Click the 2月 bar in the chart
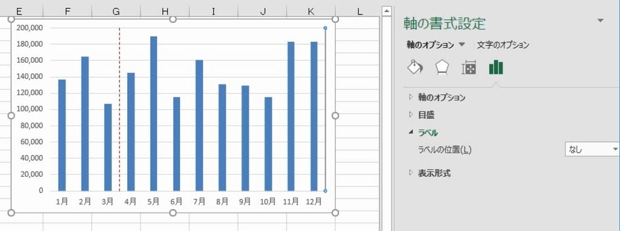This screenshot has height=231, width=620. 85,124
